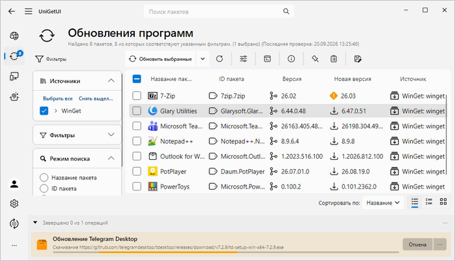Check the PotPlayer row checkbox
Screen dimensions: 455x261
(x=137, y=171)
